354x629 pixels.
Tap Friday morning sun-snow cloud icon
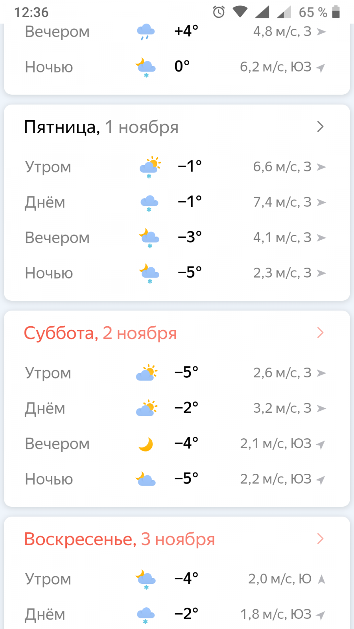coord(150,167)
